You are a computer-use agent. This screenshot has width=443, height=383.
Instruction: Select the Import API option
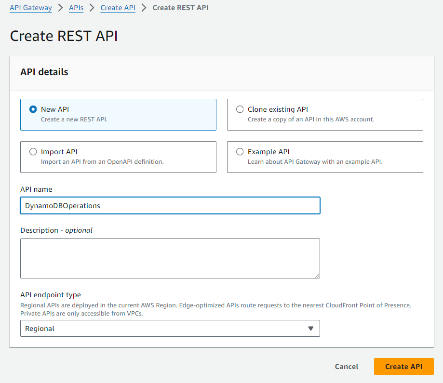coord(32,151)
